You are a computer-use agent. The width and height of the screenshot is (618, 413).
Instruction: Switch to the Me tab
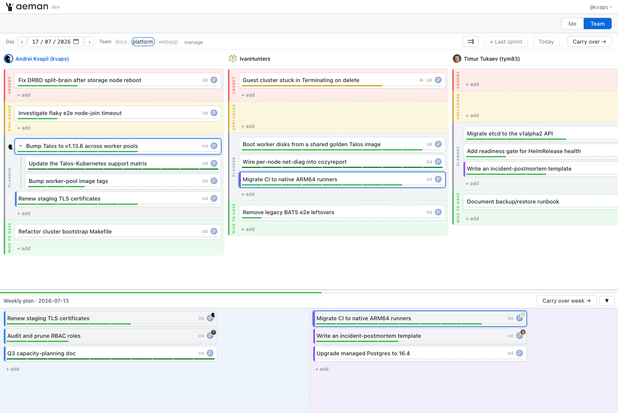tap(572, 24)
